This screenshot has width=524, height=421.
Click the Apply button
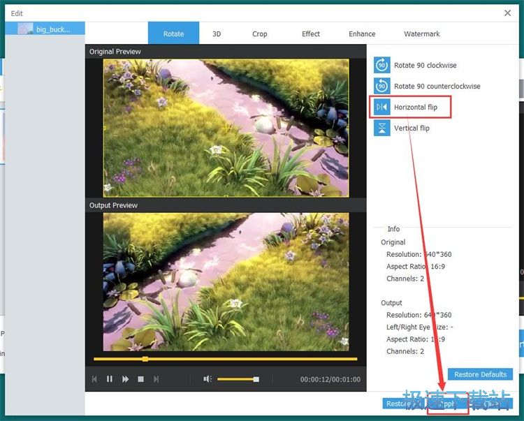pos(448,404)
